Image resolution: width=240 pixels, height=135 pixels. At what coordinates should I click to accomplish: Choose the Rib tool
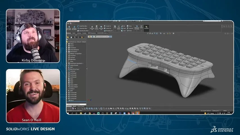coord(123,26)
